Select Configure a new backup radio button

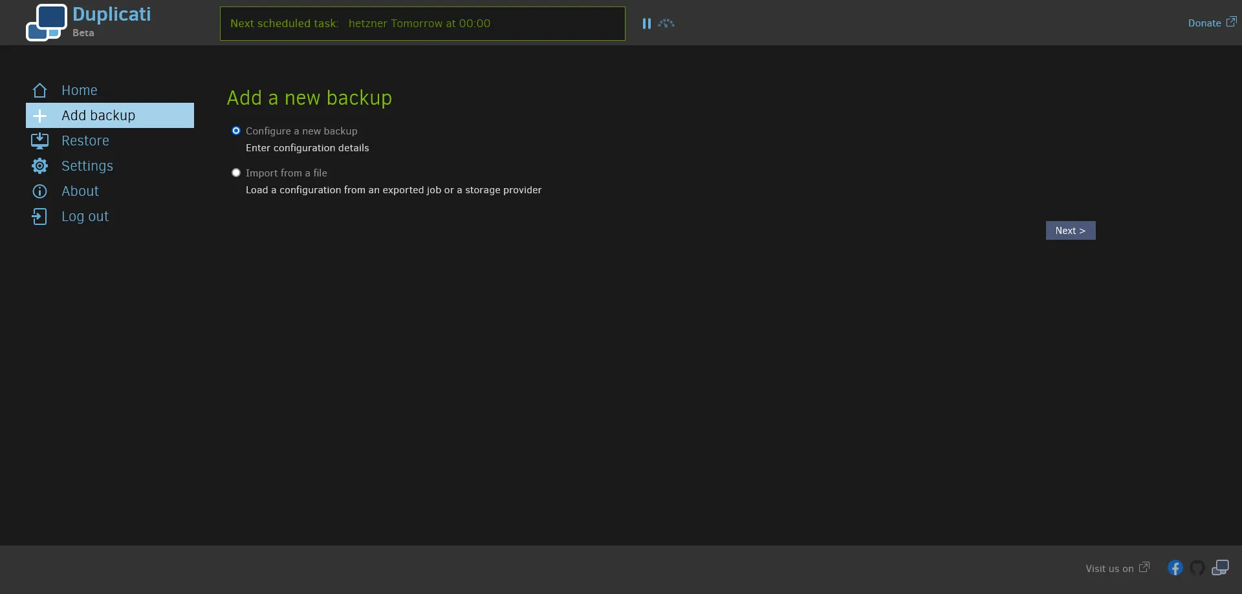236,131
